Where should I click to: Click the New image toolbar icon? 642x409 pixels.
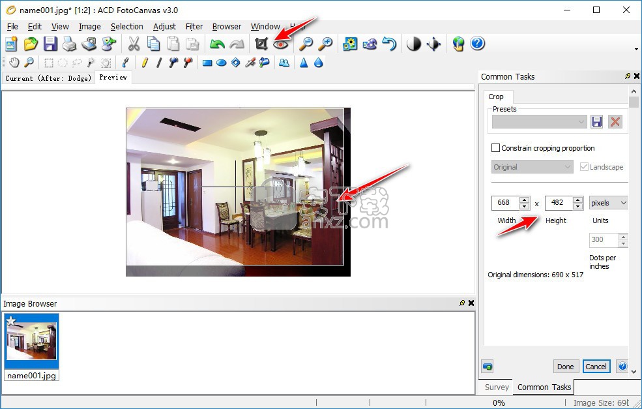pos(11,44)
